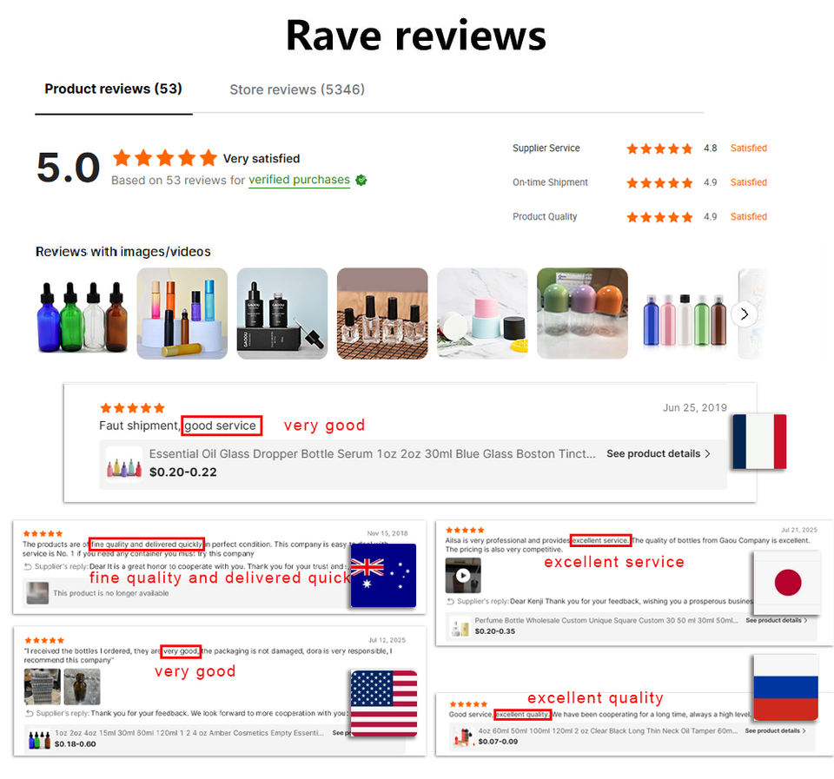
Task: Click the Australian flag icon
Action: [383, 575]
